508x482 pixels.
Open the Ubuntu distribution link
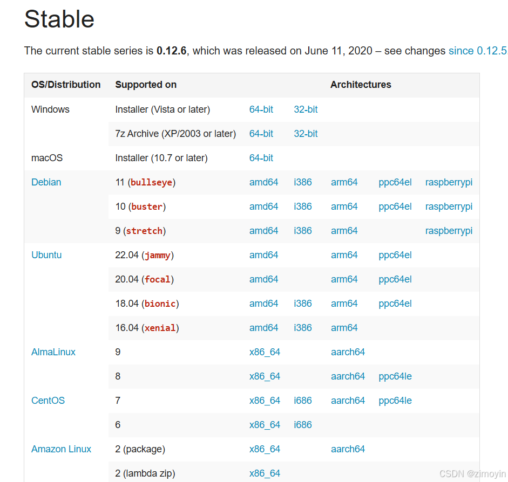[x=46, y=255]
